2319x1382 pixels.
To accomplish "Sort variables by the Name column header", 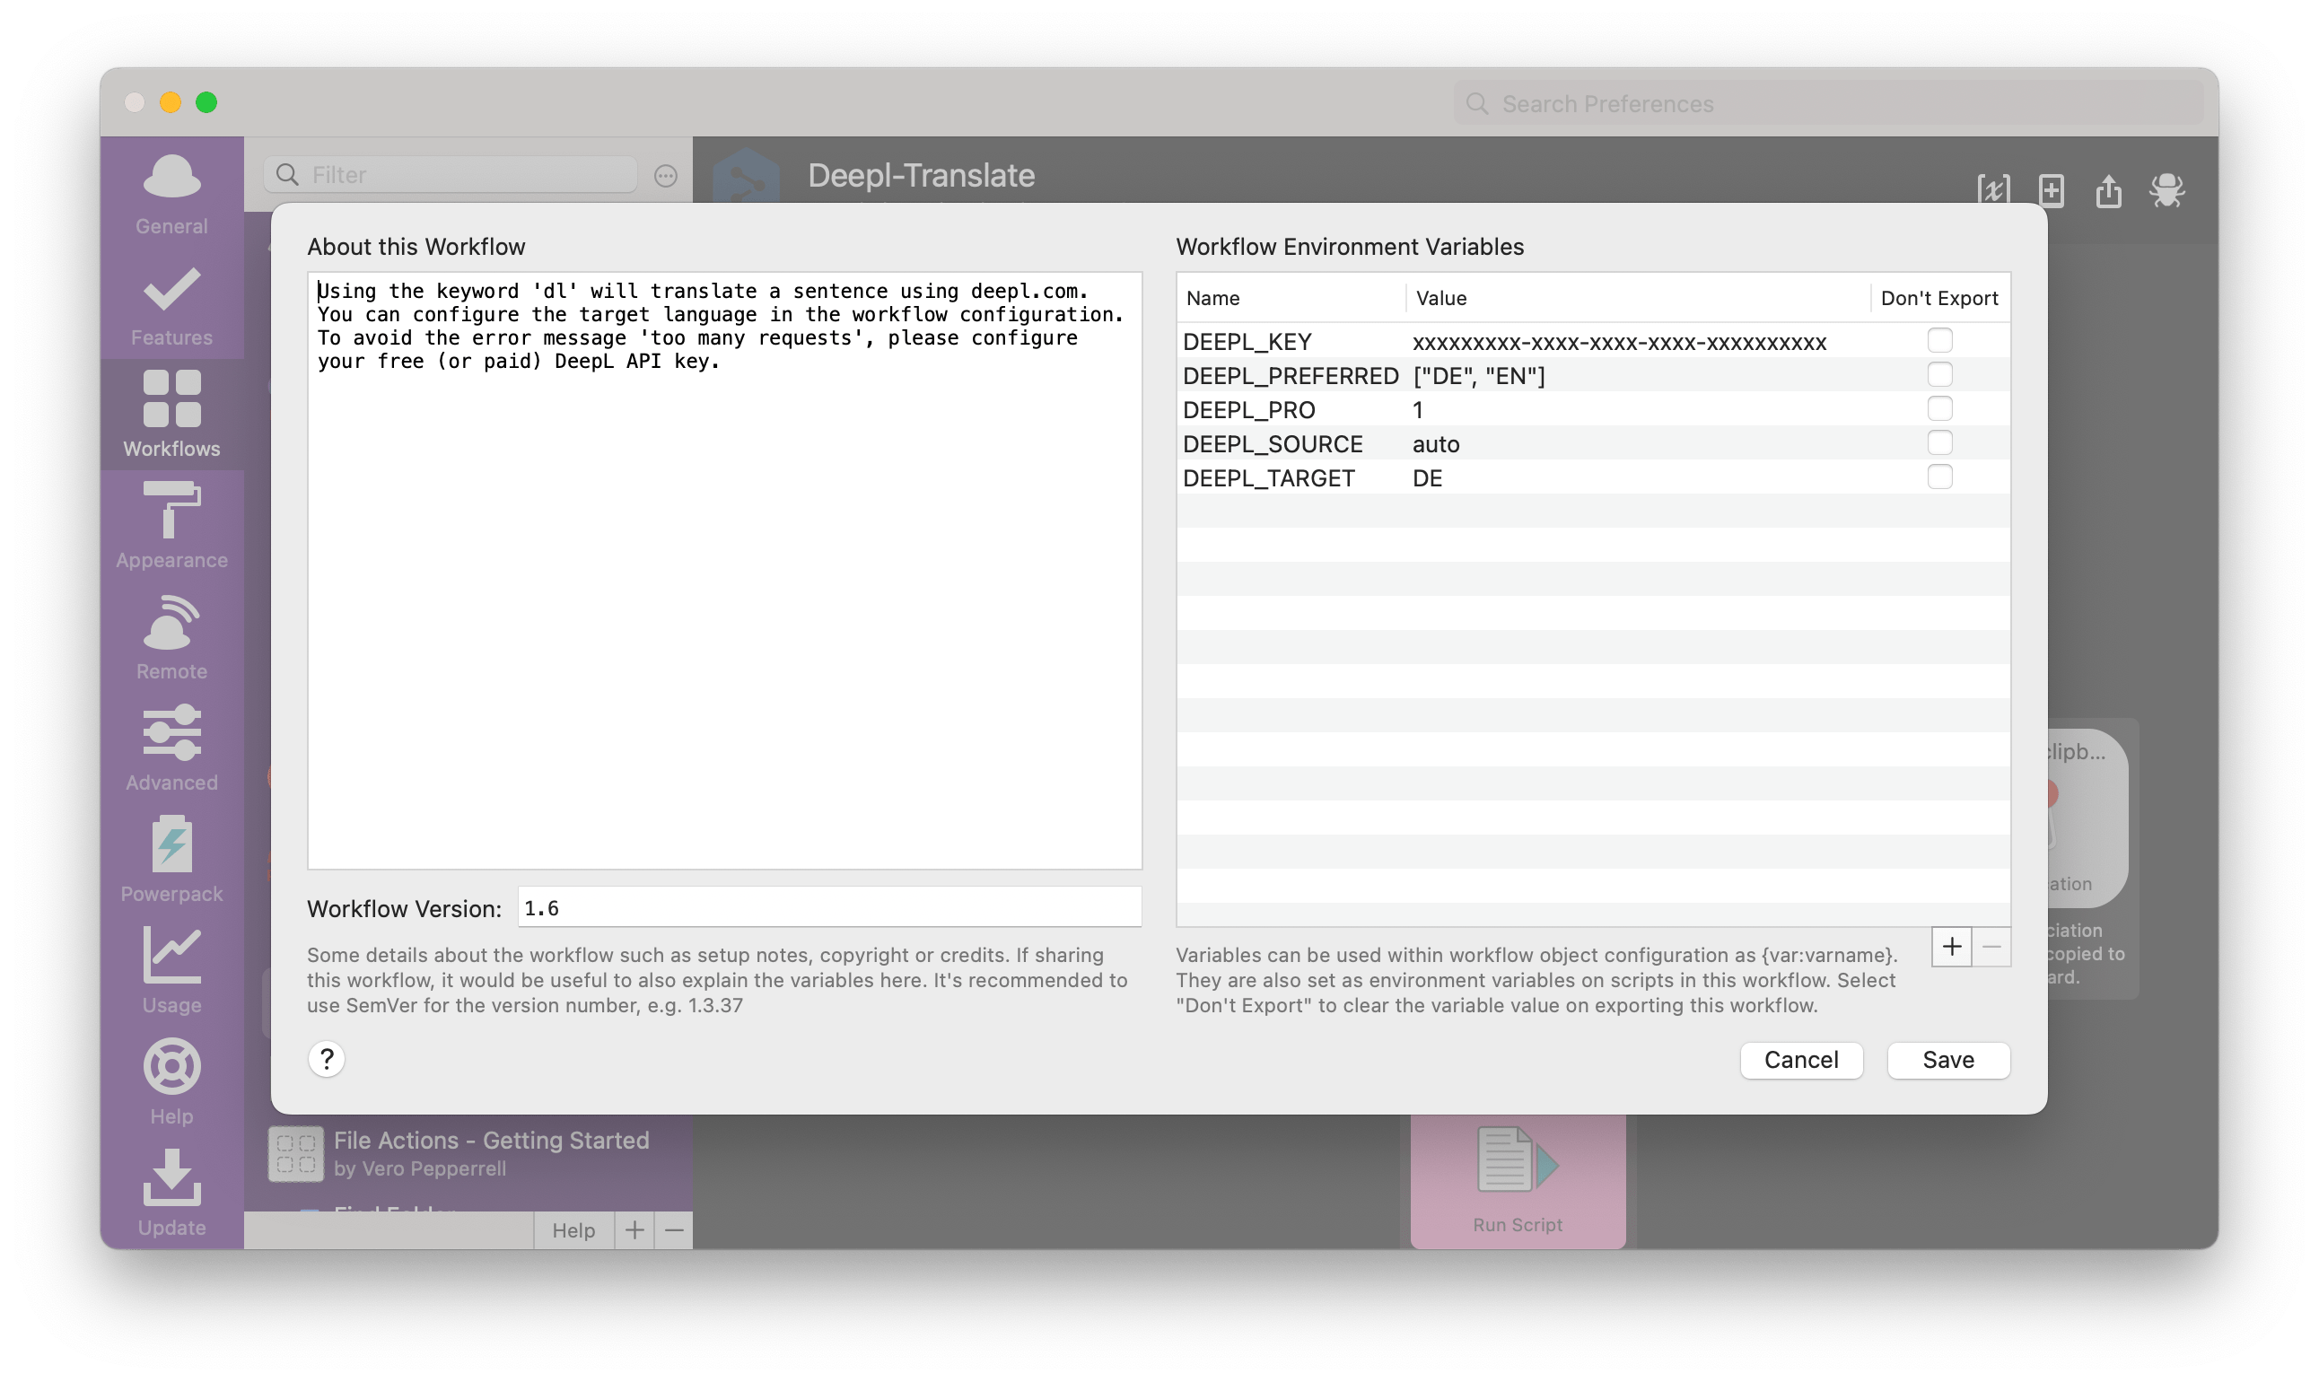I will point(1212,298).
